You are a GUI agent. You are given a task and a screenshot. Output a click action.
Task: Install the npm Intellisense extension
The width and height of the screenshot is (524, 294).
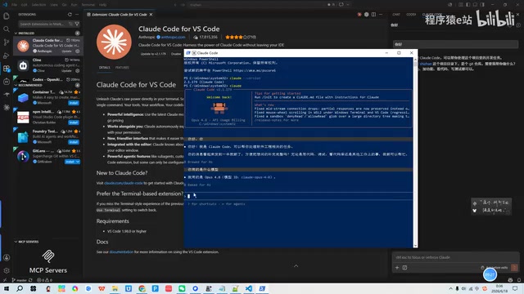coord(74,122)
